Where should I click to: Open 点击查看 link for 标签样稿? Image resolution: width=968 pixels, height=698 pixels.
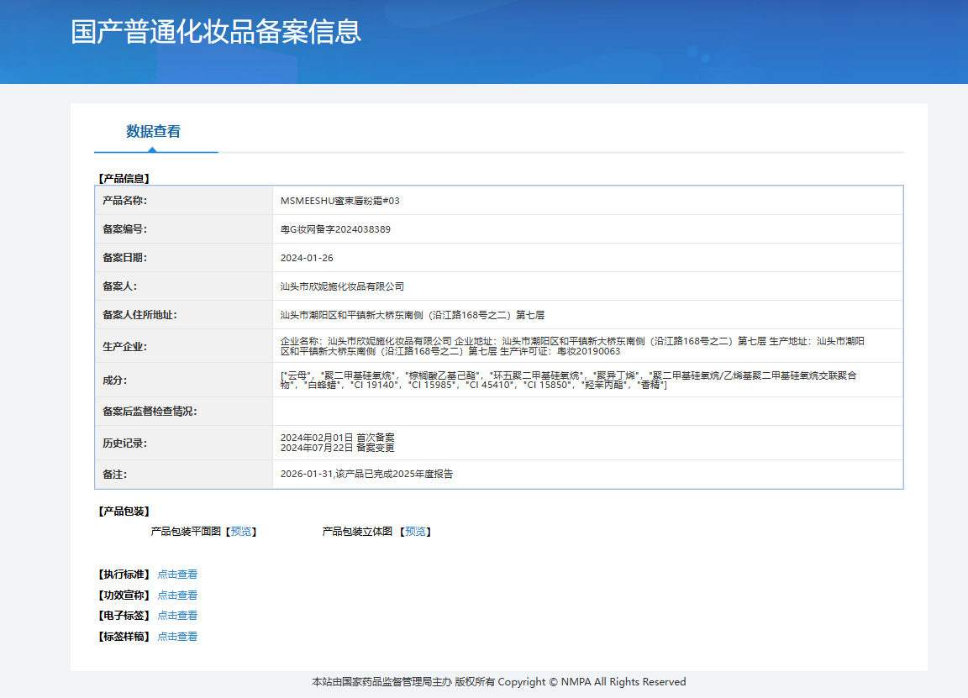click(177, 637)
